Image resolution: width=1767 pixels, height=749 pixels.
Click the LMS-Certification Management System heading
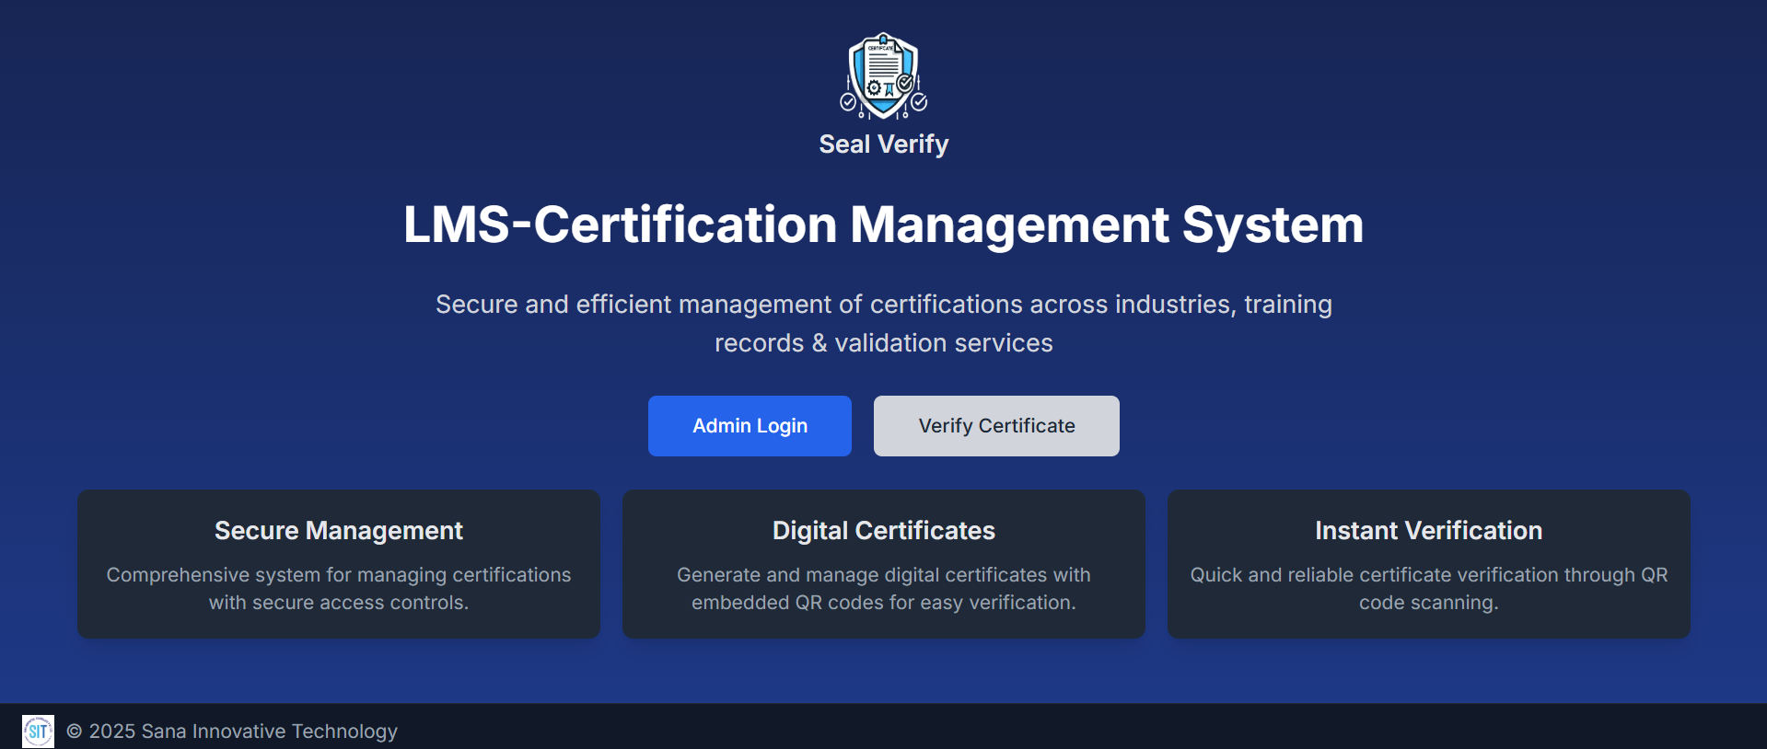point(883,225)
